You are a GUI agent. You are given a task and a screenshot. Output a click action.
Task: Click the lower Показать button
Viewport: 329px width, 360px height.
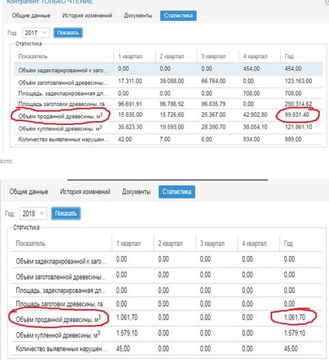(x=66, y=214)
